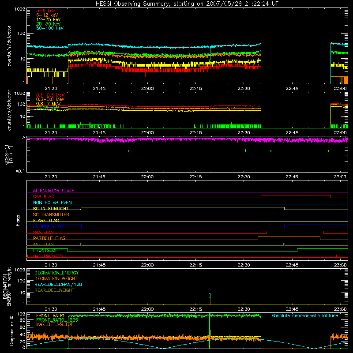
Task: Select the 6-12 keV legend label
Action: point(47,15)
